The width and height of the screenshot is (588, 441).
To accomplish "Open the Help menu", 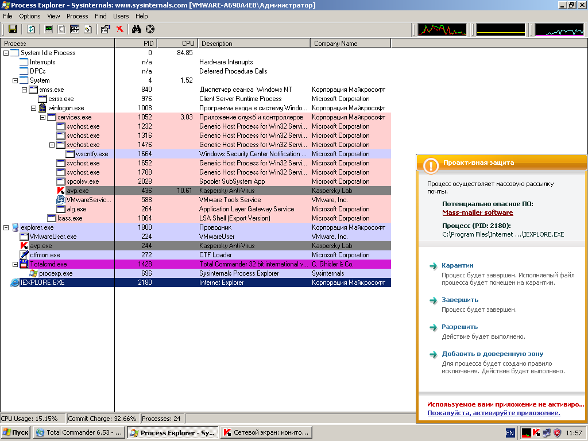I will click(142, 16).
